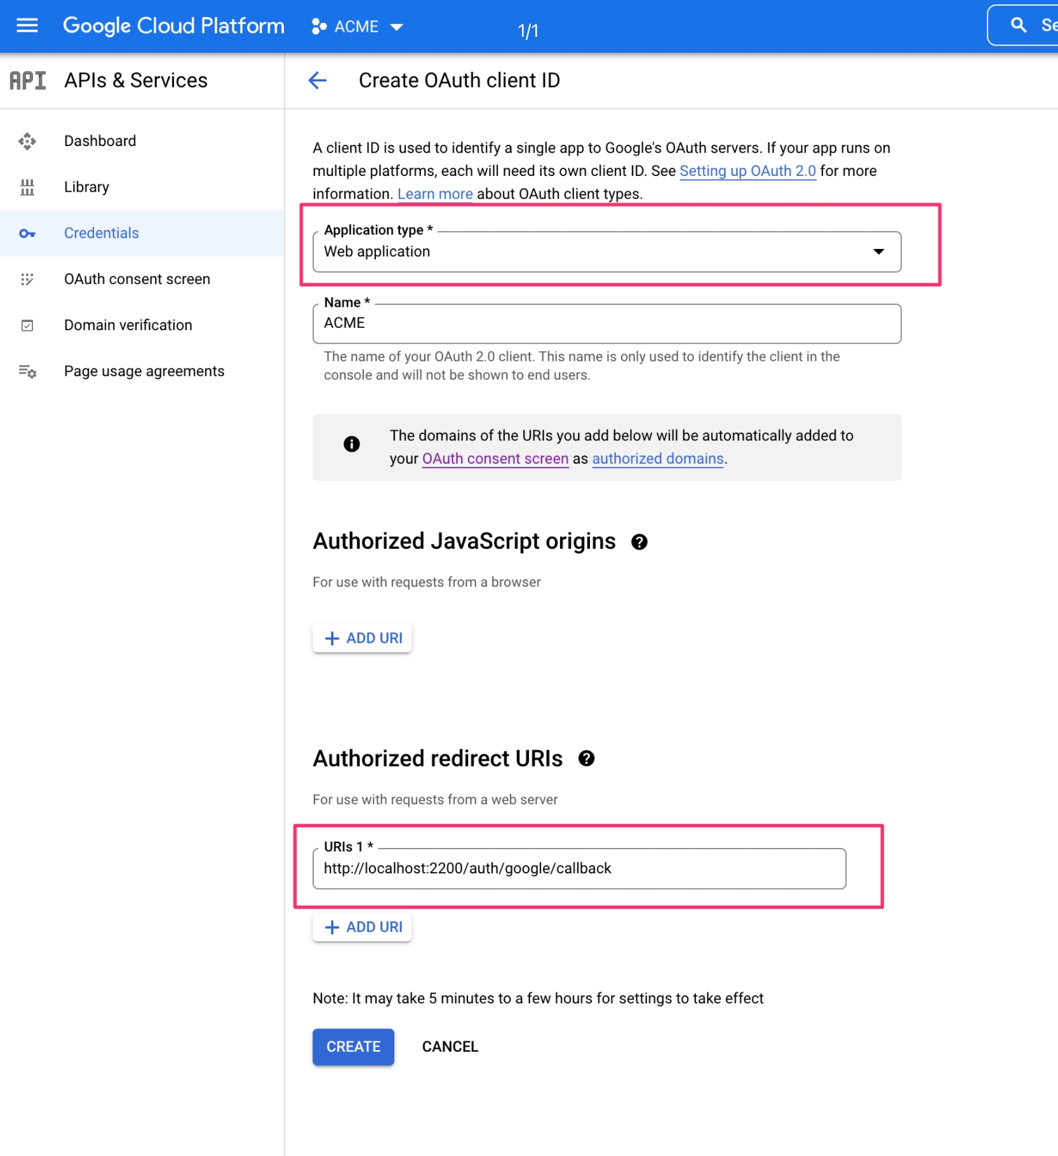The height and width of the screenshot is (1156, 1058).
Task: Click ADD URI under Authorized JavaScript origins
Action: pyautogui.click(x=362, y=638)
